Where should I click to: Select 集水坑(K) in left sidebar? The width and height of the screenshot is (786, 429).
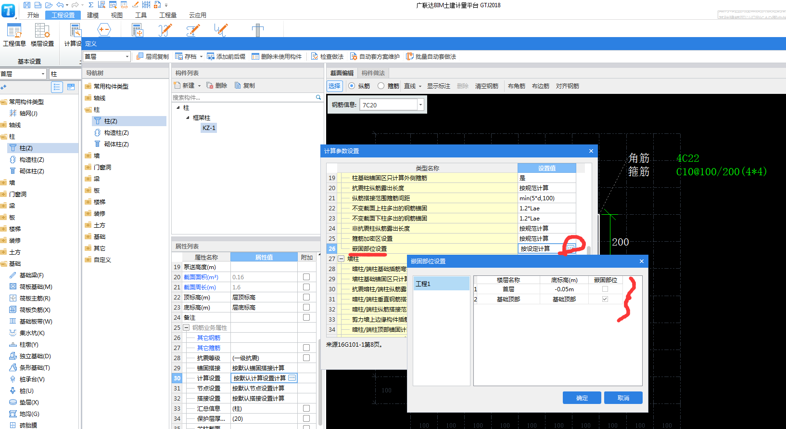[x=32, y=333]
